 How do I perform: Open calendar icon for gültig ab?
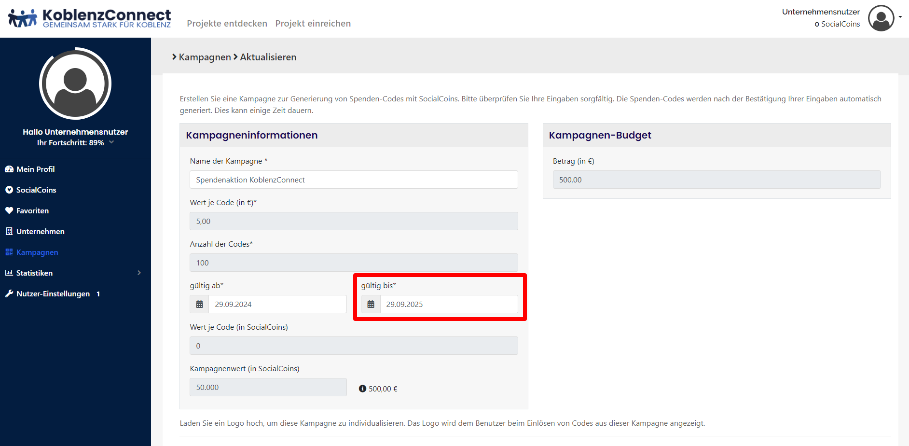pos(199,305)
